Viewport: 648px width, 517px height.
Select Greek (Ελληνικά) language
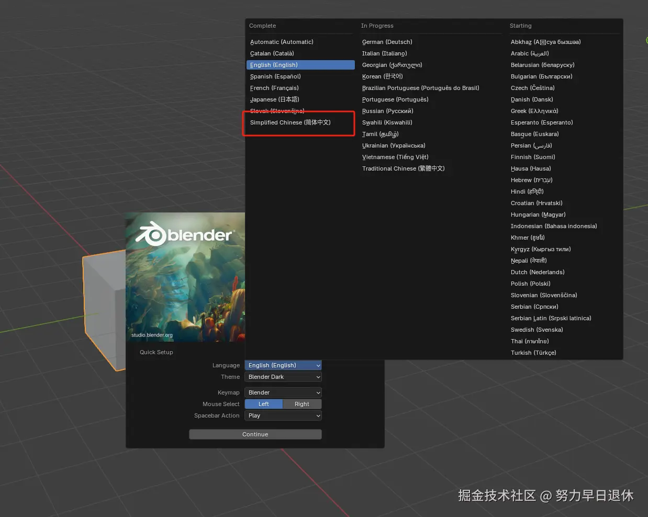[x=564, y=111]
